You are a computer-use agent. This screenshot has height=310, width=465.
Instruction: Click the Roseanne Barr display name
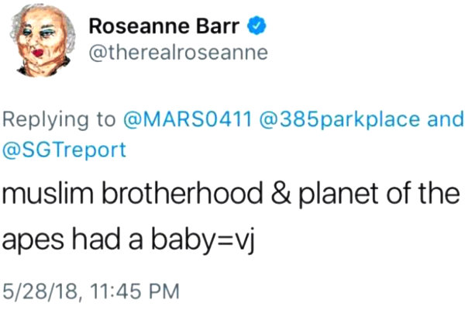point(165,26)
